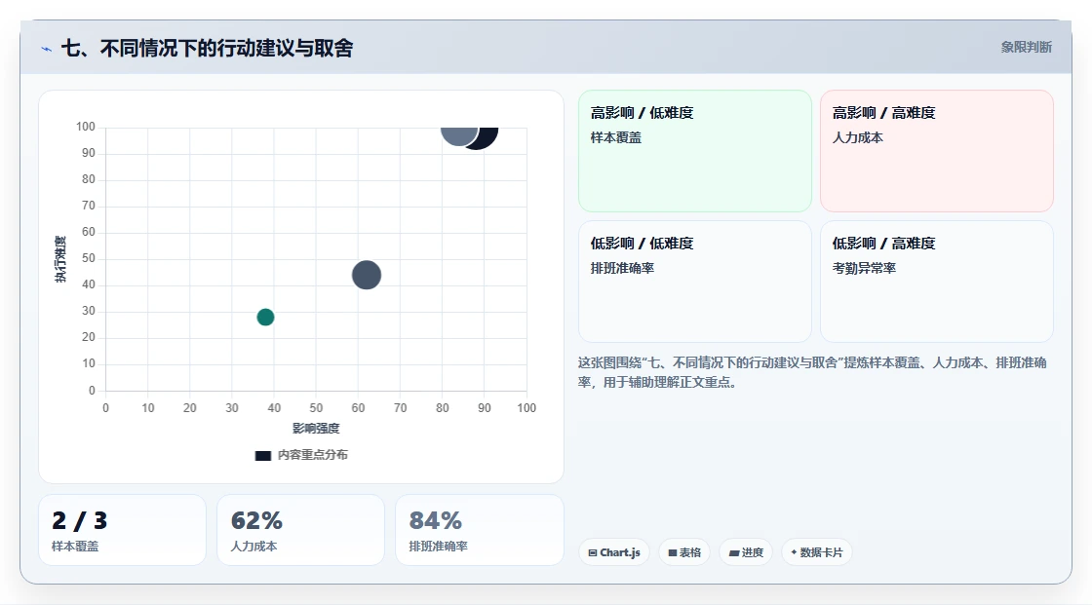Click the 62% value

click(257, 520)
